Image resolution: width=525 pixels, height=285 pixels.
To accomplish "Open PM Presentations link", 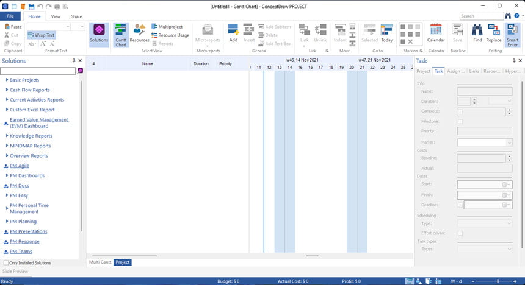I will click(29, 231).
